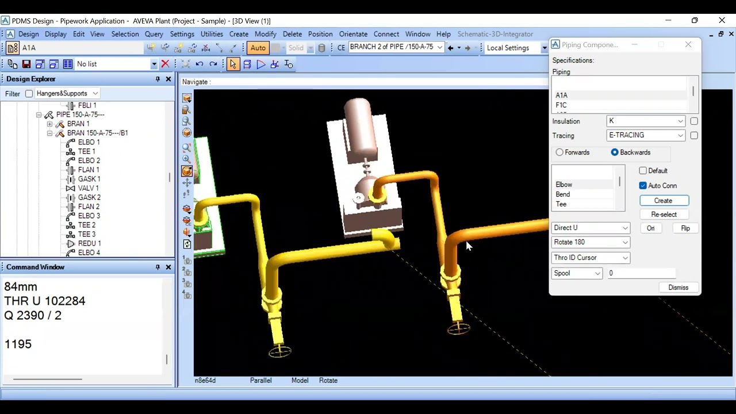Open the BRANCH 2 of PIPE history dropdown
The image size is (736, 414).
pos(440,48)
